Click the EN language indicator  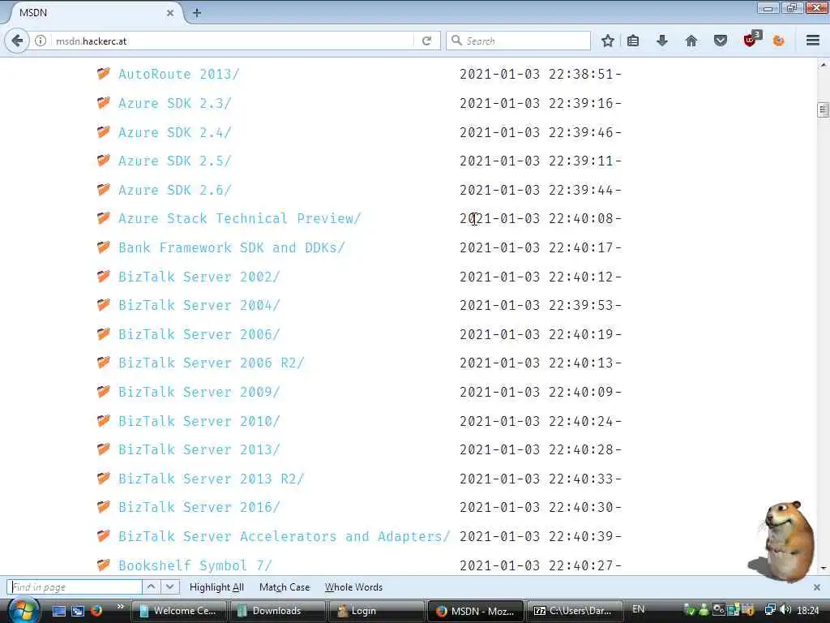[639, 609]
